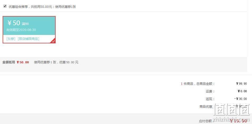Click the ¥0.00 shipping fee value

[x=242, y=91]
